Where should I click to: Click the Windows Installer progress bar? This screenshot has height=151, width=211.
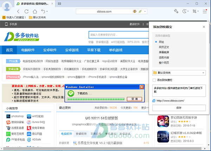(96, 99)
